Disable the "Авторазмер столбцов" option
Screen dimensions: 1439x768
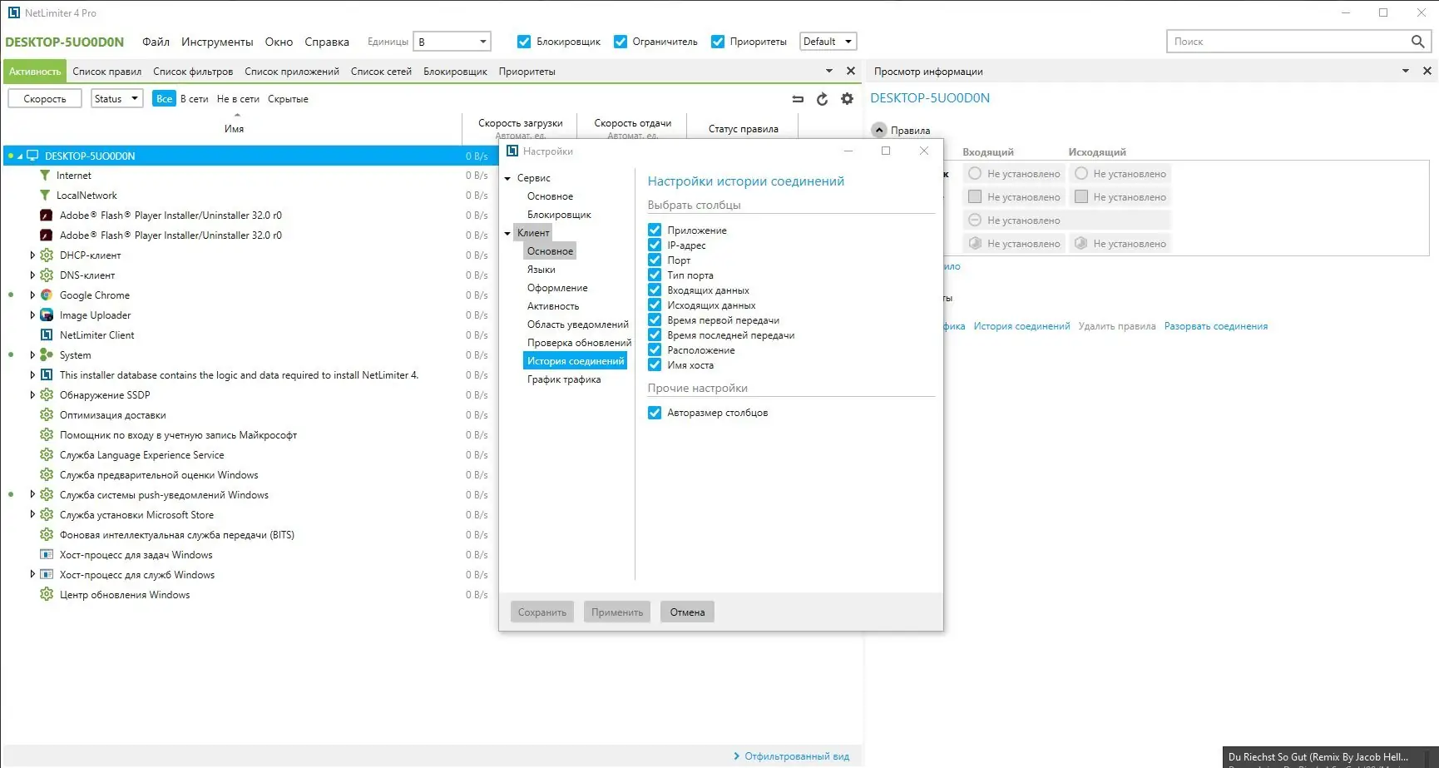655,412
